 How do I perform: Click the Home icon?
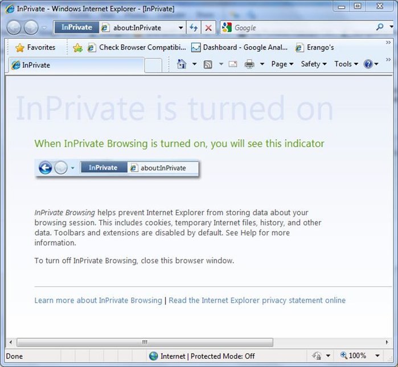tap(182, 64)
